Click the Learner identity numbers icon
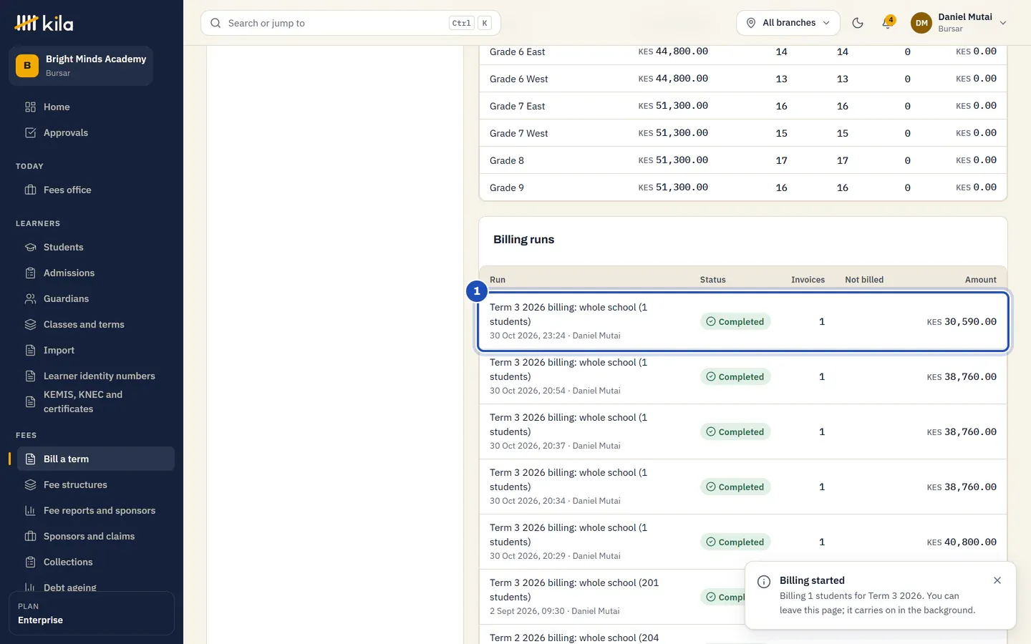 (x=30, y=376)
